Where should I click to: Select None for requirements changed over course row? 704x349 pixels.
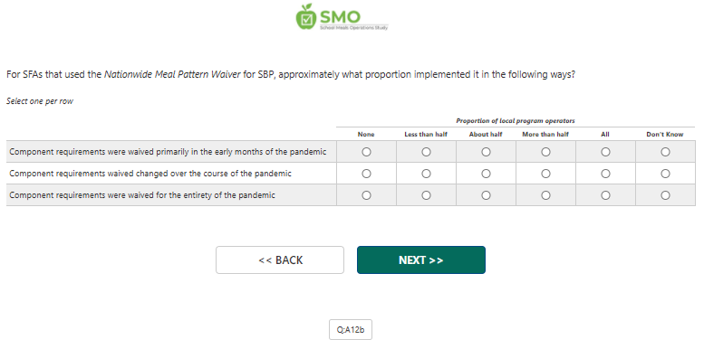366,174
